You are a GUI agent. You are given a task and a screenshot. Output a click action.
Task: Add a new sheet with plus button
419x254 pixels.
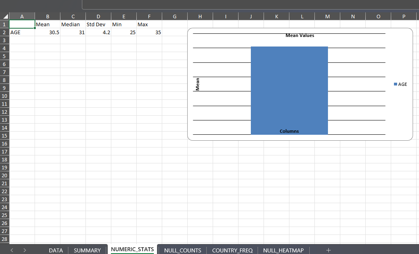328,250
